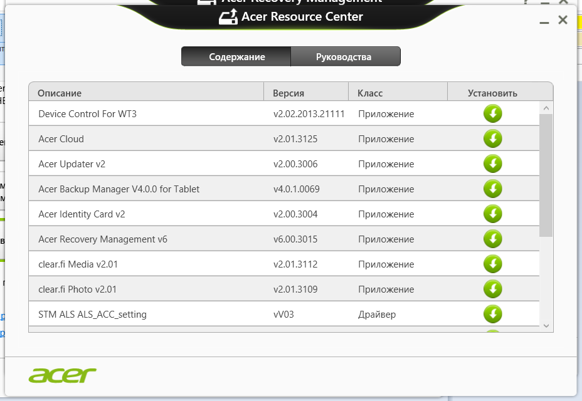Click version cell v6.00.3015

(x=295, y=239)
